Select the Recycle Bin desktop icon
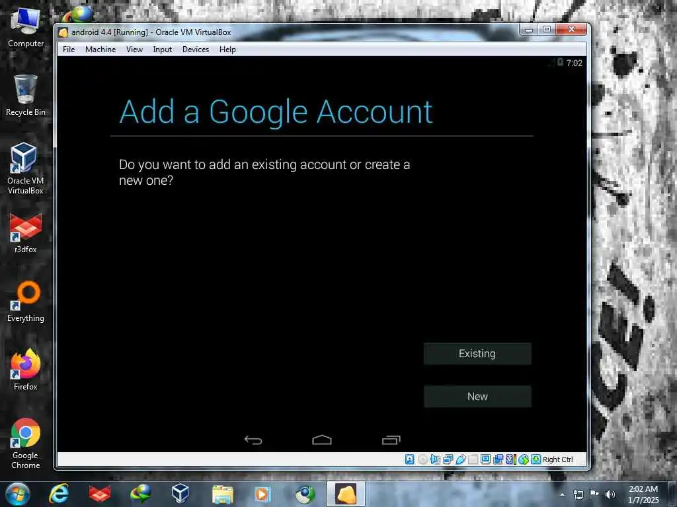The height and width of the screenshot is (507, 677). [x=26, y=96]
